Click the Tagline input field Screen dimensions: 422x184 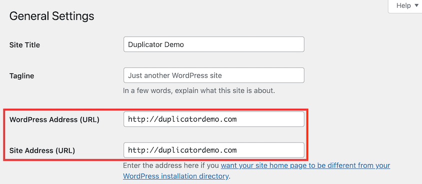click(x=214, y=75)
